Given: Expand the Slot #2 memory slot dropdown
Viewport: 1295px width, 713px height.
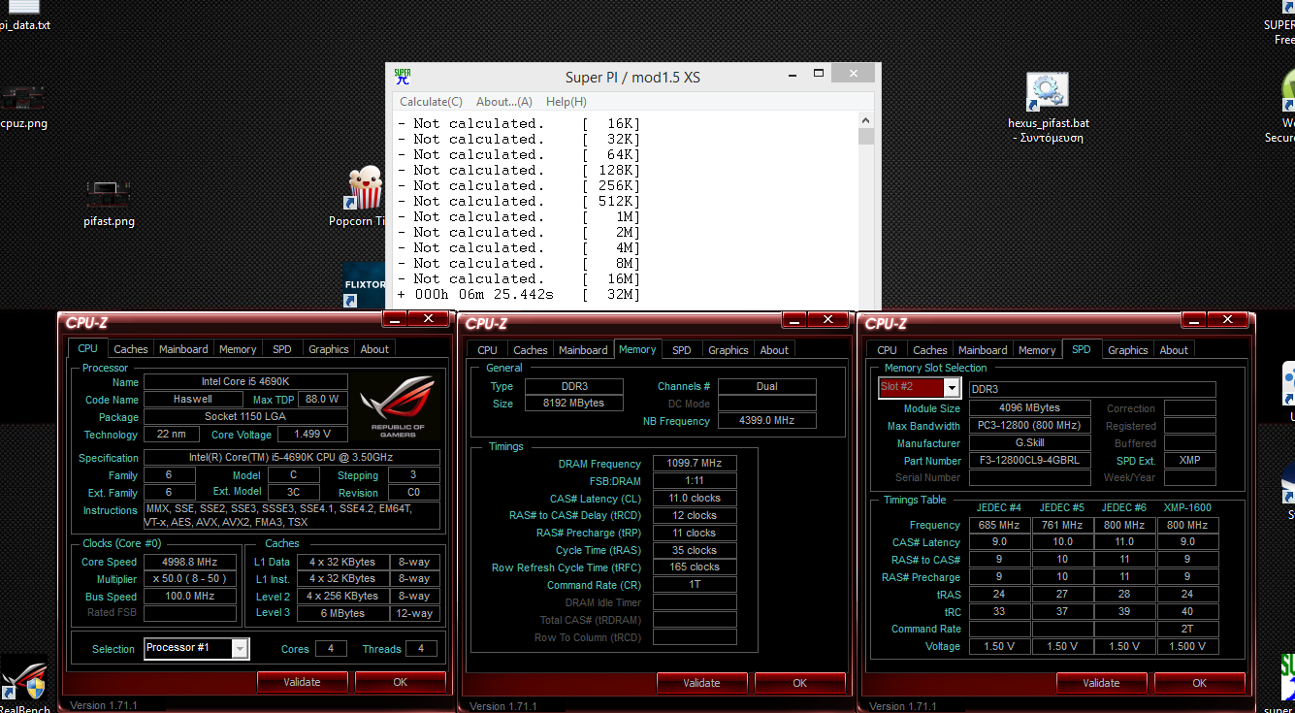Looking at the screenshot, I should click(952, 388).
